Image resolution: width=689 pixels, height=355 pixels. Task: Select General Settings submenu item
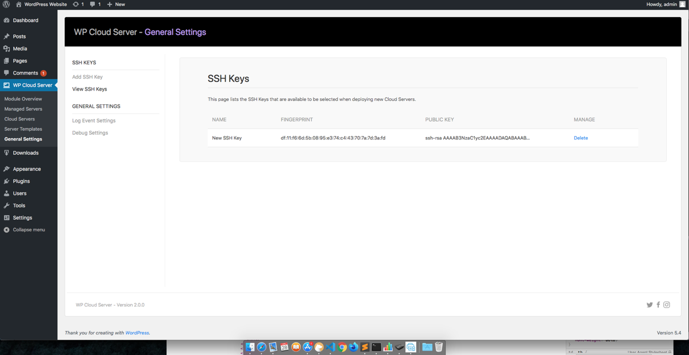[23, 139]
